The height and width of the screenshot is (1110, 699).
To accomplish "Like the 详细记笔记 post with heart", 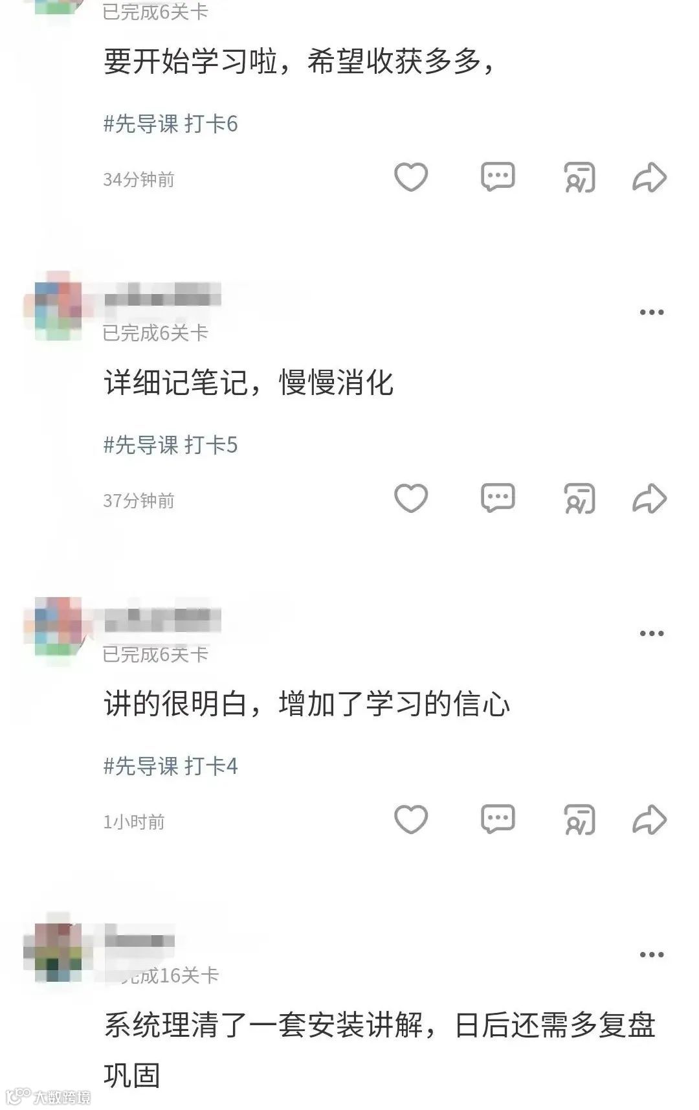I will pyautogui.click(x=411, y=498).
